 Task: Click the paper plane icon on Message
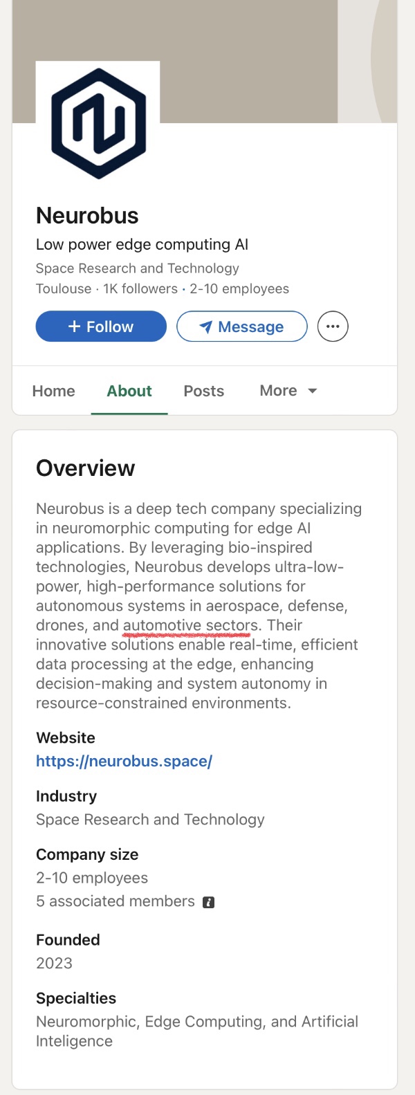(x=205, y=327)
